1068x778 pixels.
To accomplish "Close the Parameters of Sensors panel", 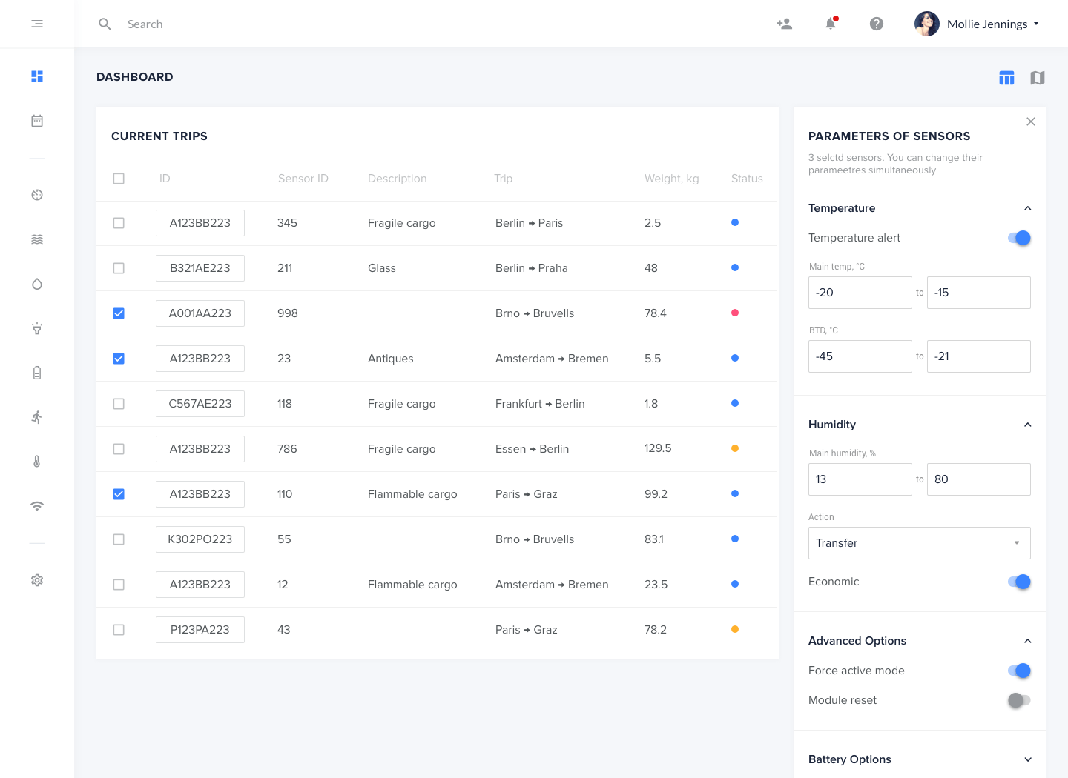I will pyautogui.click(x=1031, y=122).
